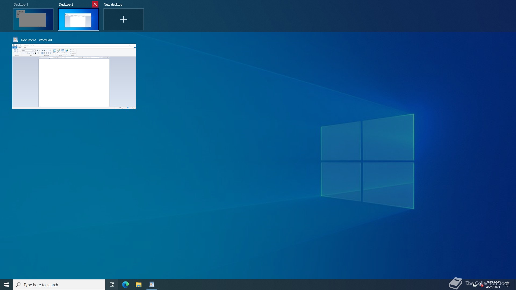Image resolution: width=516 pixels, height=290 pixels.
Task: Open the network status tray icon
Action: tap(475, 285)
